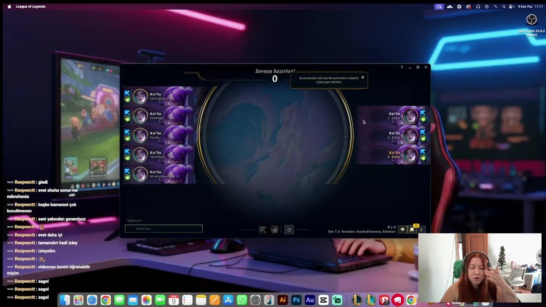Click green summoner spell icon beside 3. Rakip

coord(423,158)
